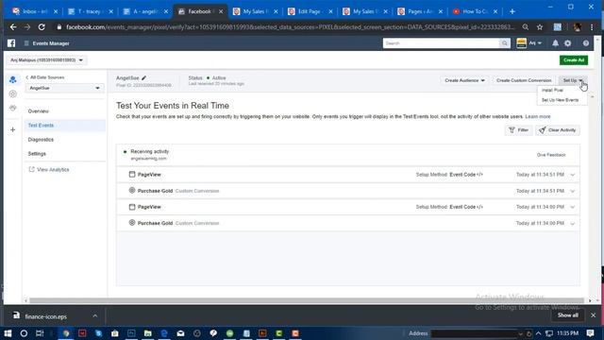Close the downloads bar
Image resolution: width=604 pixels, height=340 pixels.
pyautogui.click(x=594, y=315)
